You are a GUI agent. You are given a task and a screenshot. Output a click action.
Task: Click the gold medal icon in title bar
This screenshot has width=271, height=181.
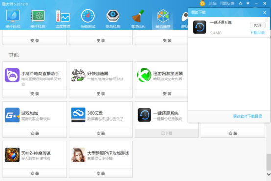(202, 3)
